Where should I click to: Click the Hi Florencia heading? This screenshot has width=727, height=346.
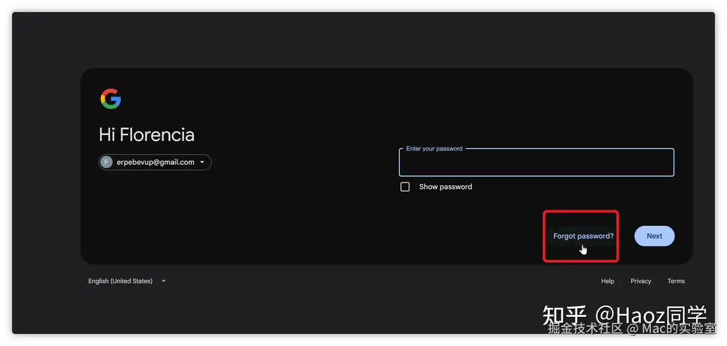point(146,134)
